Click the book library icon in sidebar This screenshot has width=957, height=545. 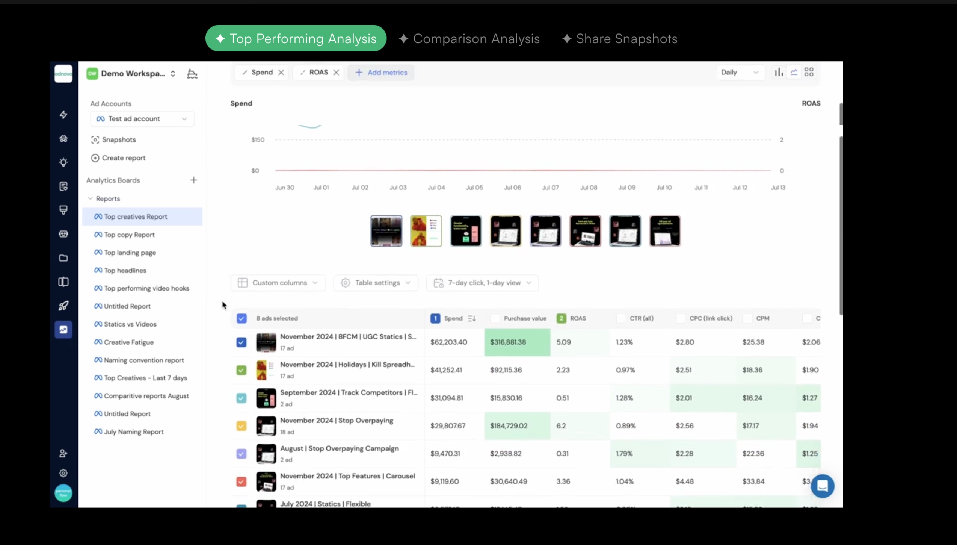click(x=63, y=282)
